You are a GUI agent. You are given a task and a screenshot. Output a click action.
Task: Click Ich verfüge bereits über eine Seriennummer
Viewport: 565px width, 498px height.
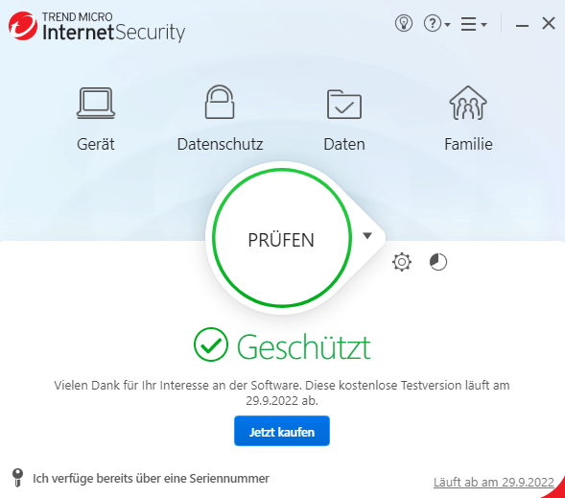coord(151,479)
